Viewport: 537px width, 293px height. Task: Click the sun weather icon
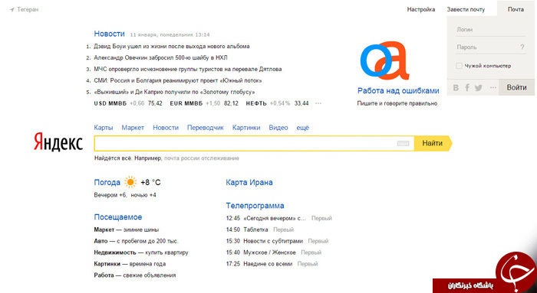click(130, 182)
